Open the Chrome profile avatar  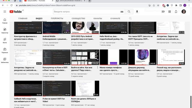[x=185, y=5]
